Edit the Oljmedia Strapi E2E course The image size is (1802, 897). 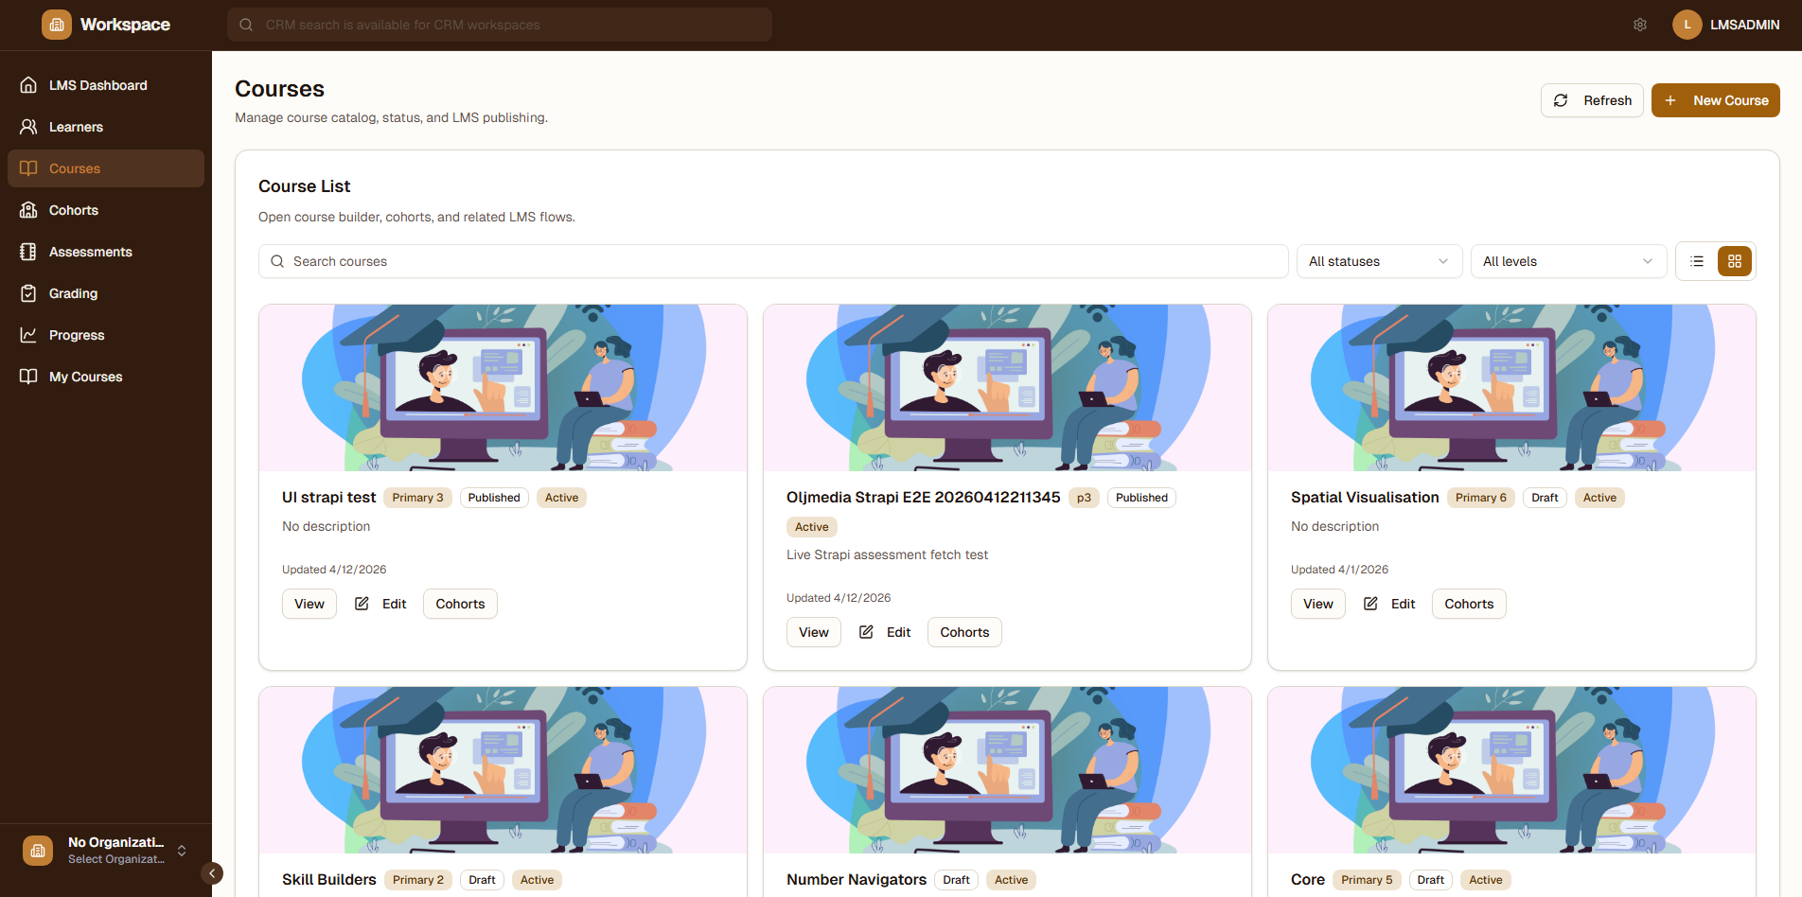pos(885,632)
